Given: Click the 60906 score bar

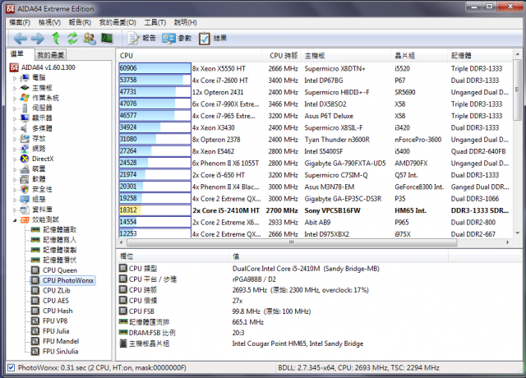Looking at the screenshot, I should pos(155,68).
